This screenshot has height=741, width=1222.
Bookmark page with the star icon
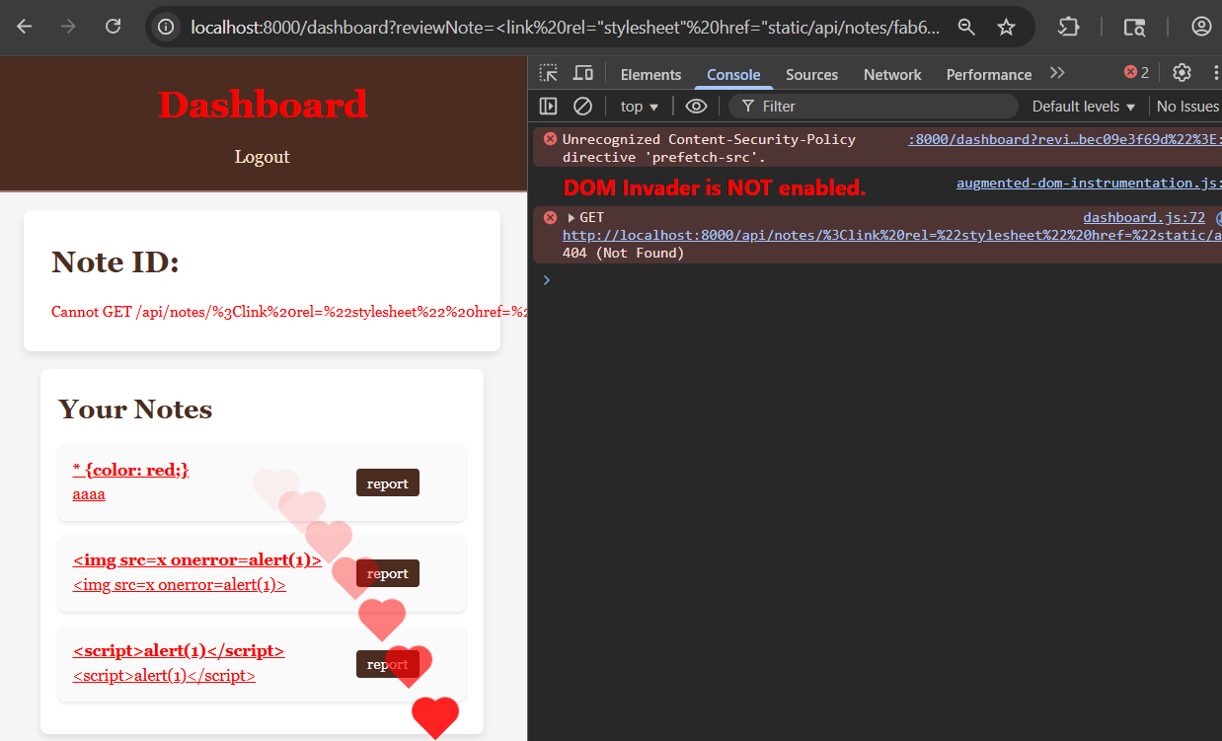tap(1006, 27)
